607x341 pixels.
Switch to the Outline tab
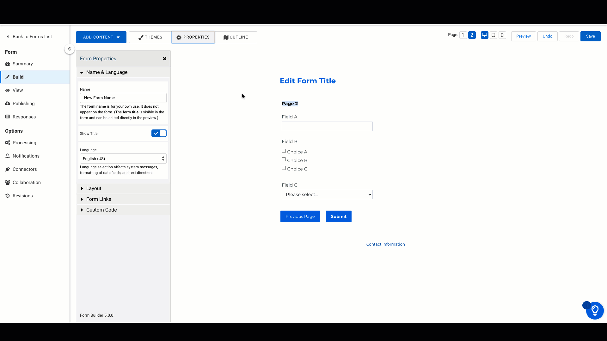(x=236, y=37)
